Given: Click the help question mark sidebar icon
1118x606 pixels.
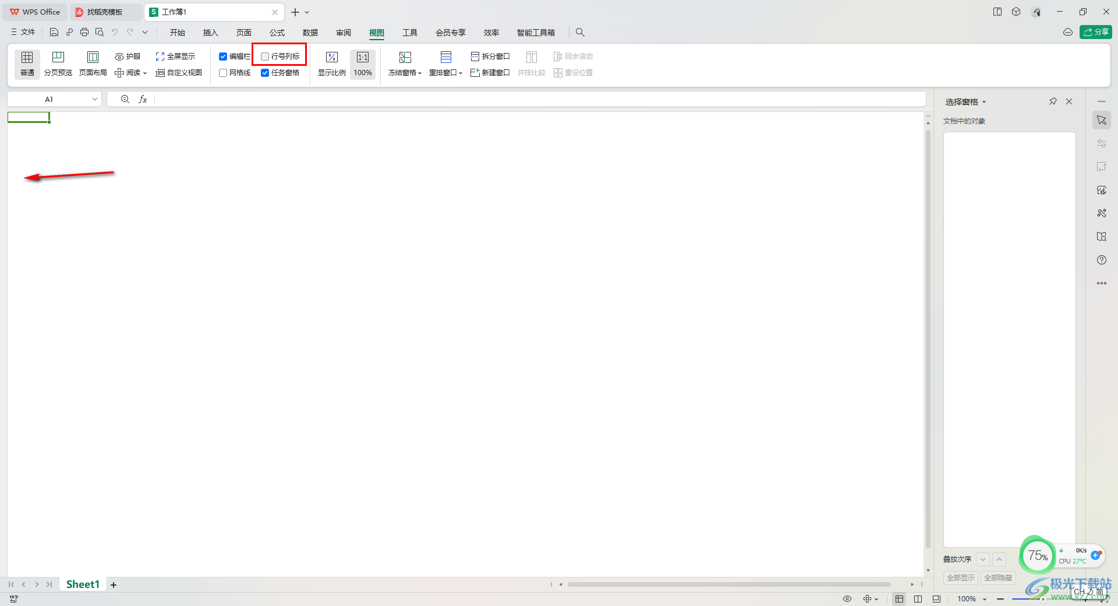Looking at the screenshot, I should pos(1102,260).
